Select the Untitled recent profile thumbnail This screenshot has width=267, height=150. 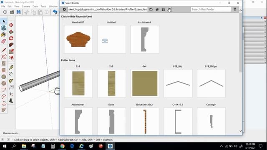(x=111, y=40)
